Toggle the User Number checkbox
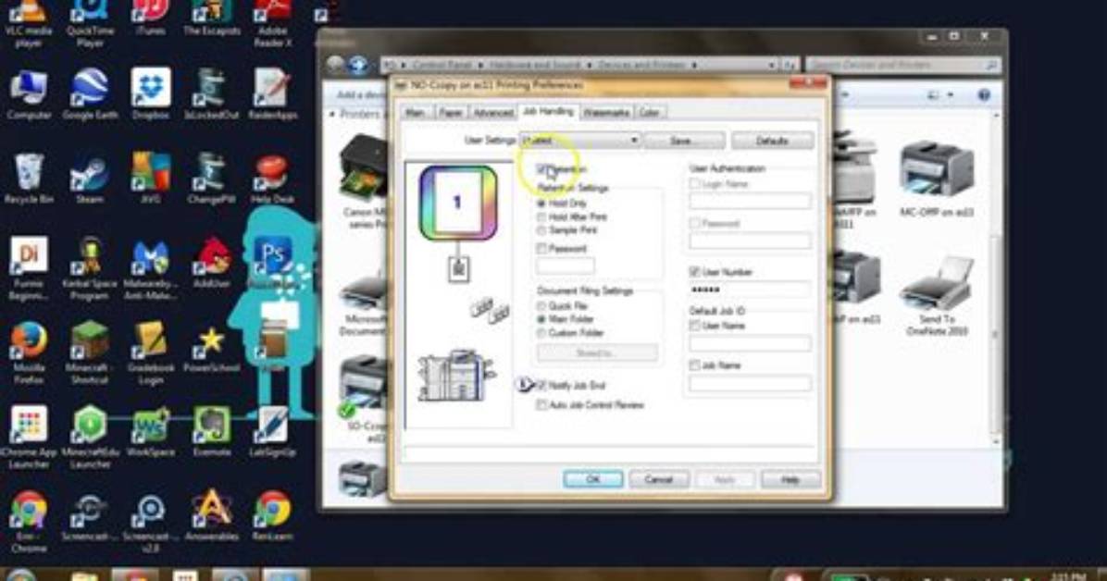1107x581 pixels. coord(695,272)
